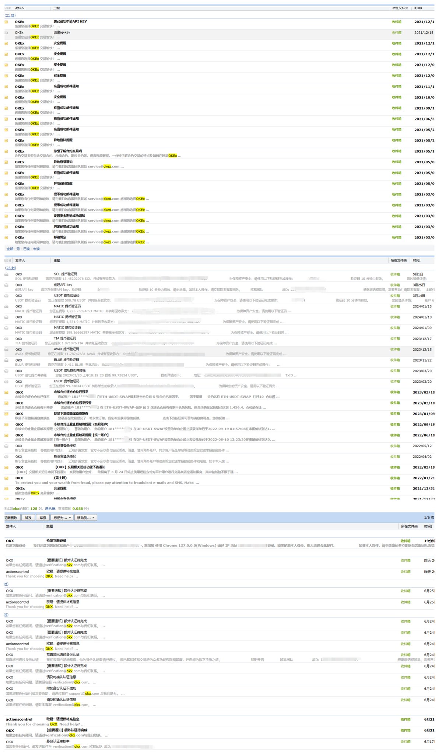
Task: Click the mail icon on the AVAX 提币验证码 row
Action: [x=6, y=349]
